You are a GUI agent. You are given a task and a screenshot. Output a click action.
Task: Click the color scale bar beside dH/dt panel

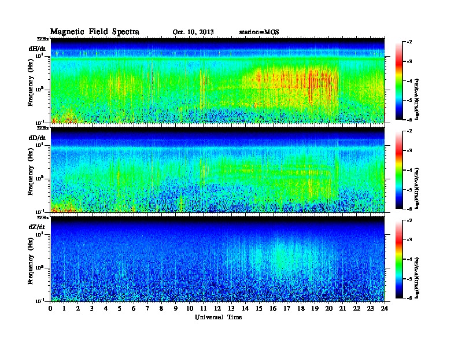pos(399,81)
